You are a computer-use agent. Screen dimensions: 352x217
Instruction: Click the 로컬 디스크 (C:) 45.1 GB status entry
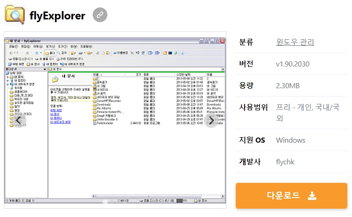157,201
